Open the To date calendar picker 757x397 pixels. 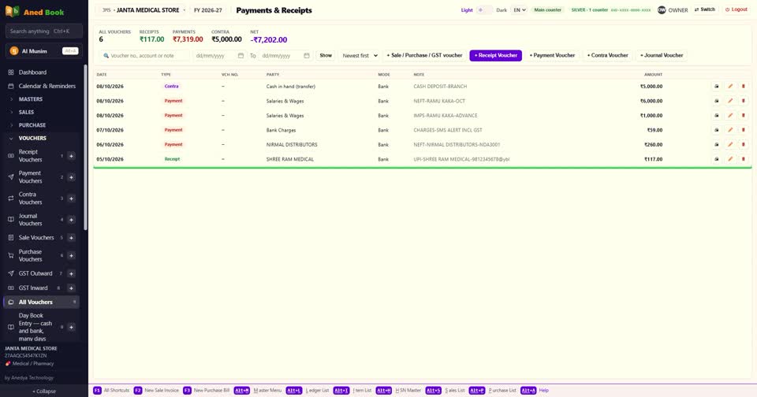click(x=307, y=55)
